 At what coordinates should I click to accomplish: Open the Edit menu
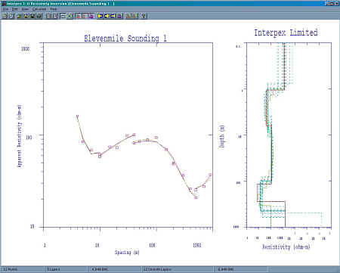tap(15, 9)
